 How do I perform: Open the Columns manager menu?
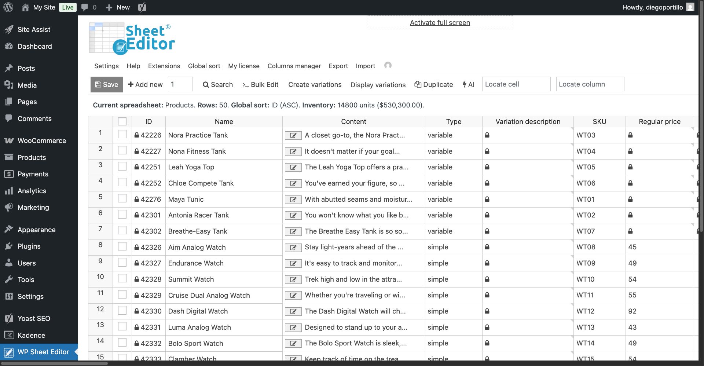point(294,66)
